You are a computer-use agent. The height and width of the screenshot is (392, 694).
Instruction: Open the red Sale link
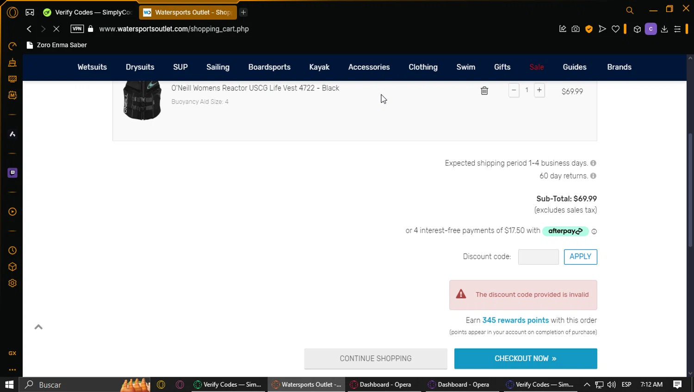click(x=537, y=67)
